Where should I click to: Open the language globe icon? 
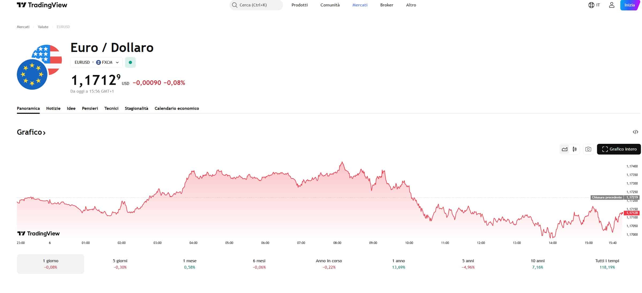tap(592, 5)
